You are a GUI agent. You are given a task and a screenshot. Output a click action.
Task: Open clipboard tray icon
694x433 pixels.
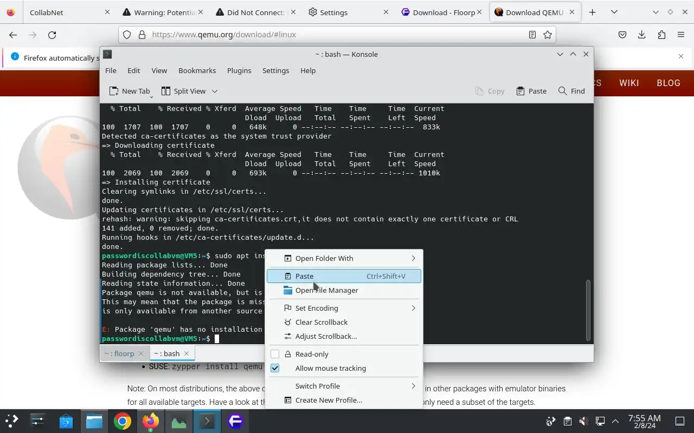[x=567, y=421]
